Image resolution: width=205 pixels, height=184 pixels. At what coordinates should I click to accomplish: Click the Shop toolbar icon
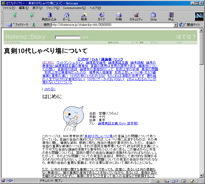pos(153,17)
